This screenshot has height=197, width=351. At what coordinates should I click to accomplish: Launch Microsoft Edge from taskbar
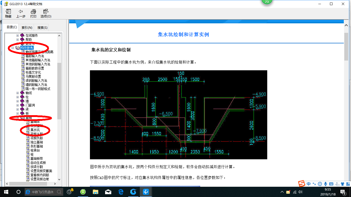pos(121,192)
